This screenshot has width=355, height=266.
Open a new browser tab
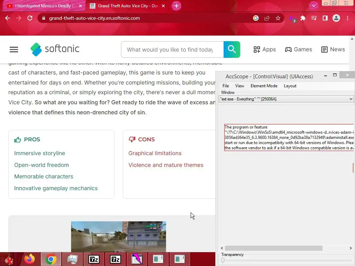[176, 6]
